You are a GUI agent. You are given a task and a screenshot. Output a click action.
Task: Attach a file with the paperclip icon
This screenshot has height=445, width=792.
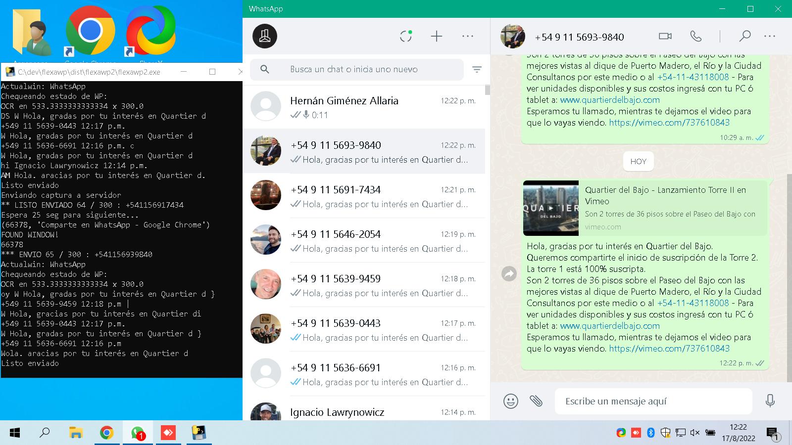(x=536, y=401)
